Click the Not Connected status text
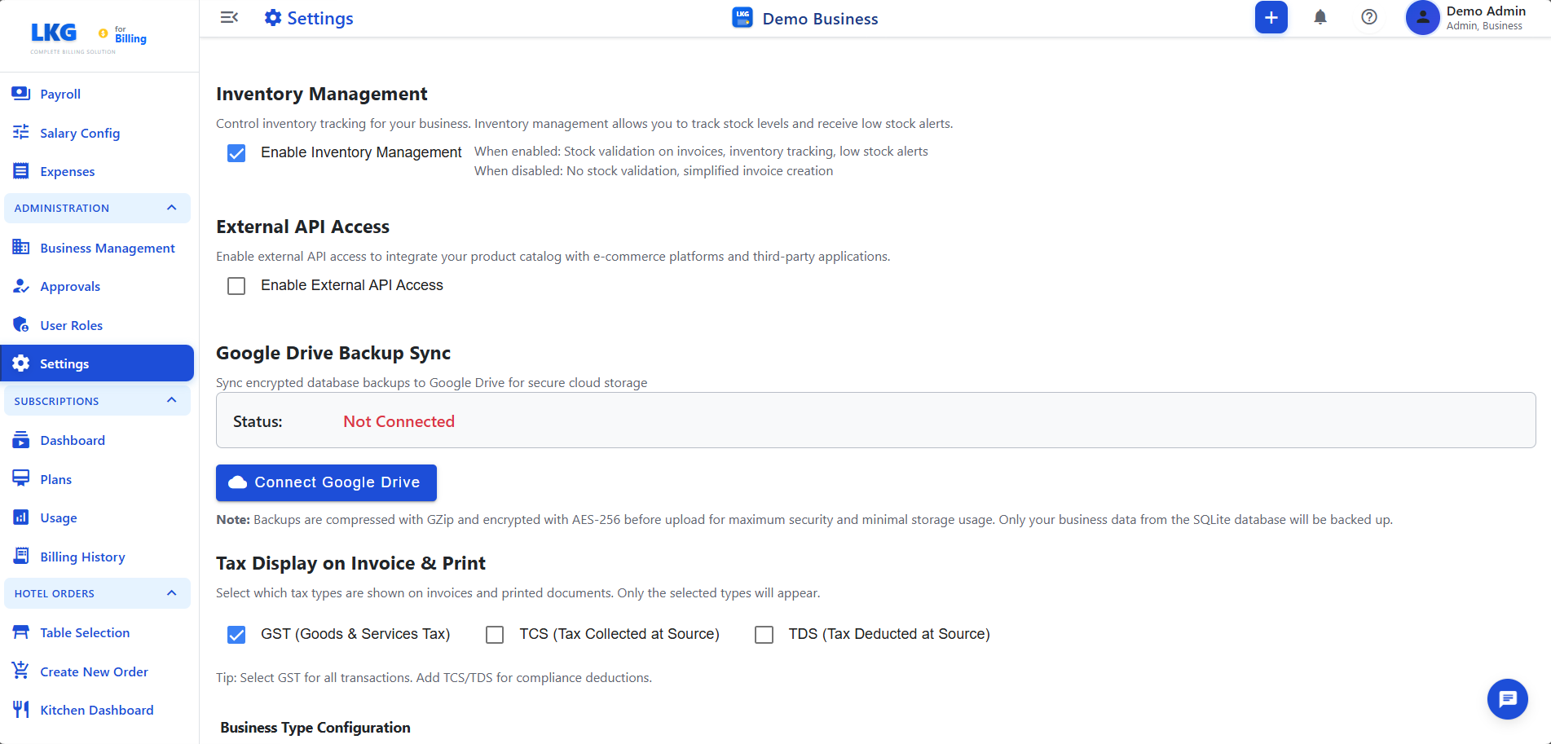The height and width of the screenshot is (744, 1551). pos(399,421)
